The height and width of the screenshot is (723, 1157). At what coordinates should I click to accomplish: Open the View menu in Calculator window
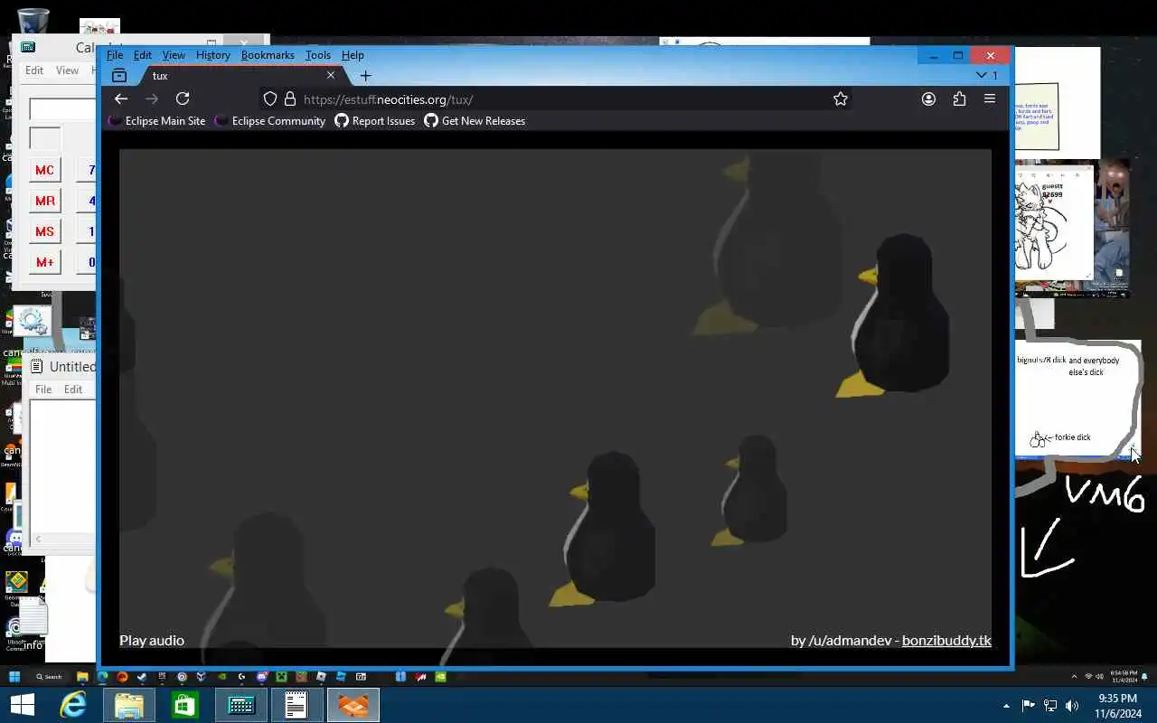67,70
